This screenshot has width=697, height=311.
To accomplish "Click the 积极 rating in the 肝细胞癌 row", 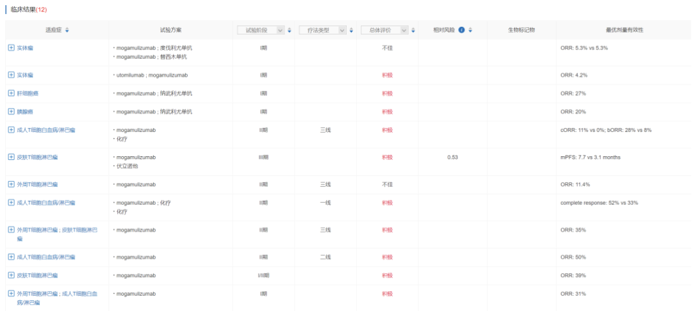I will [x=387, y=93].
